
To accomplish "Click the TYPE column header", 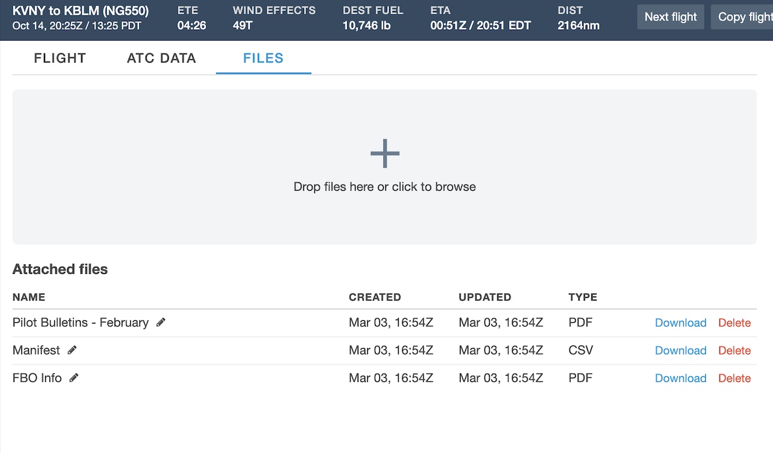I will [582, 297].
